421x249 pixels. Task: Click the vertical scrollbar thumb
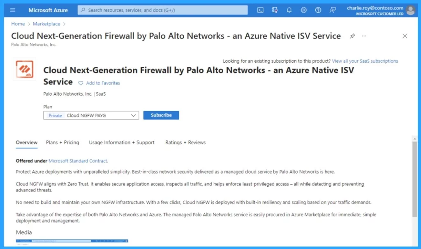click(x=414, y=179)
